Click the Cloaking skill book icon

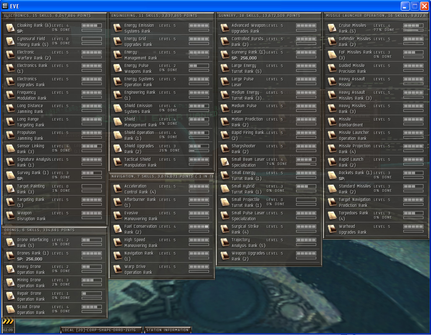pyautogui.click(x=10, y=28)
